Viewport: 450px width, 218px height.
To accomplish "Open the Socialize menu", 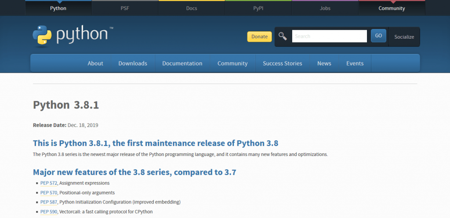I will 404,37.
